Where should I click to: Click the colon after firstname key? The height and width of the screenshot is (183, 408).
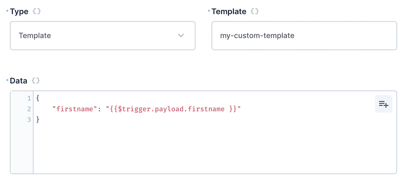99,109
